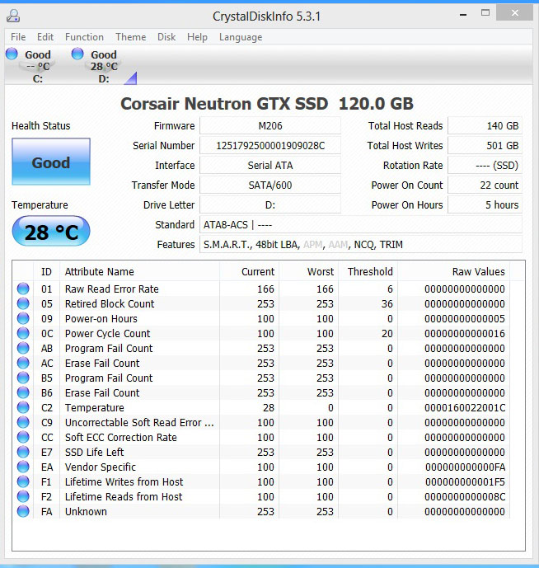
Task: Click the ID column header
Action: [x=46, y=271]
